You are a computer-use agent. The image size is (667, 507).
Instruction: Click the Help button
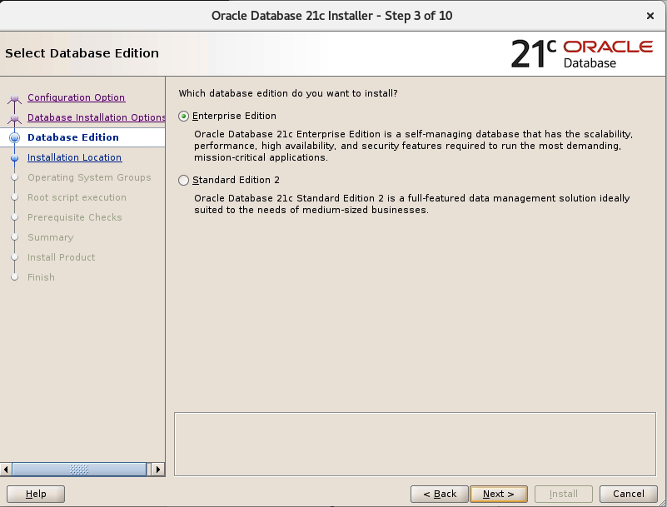pyautogui.click(x=35, y=494)
